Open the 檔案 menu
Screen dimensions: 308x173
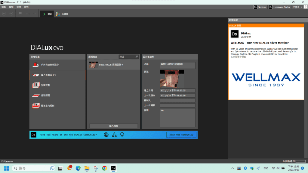point(4,7)
